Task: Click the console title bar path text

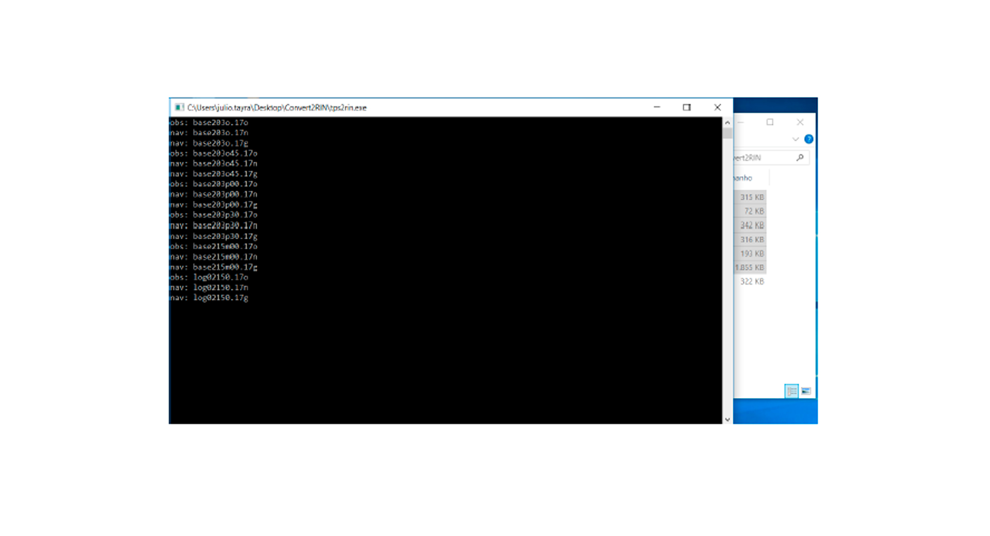Action: (277, 108)
